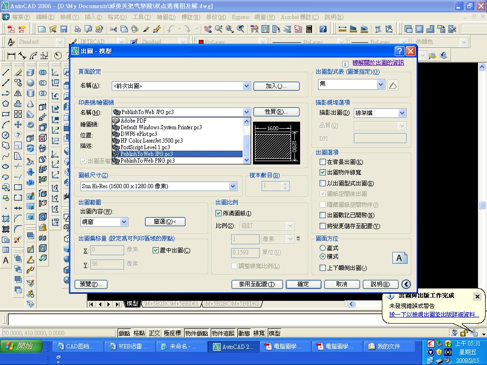Viewport: 487px width, 365px height.
Task: Click the 性質(R) Properties button
Action: [x=276, y=112]
